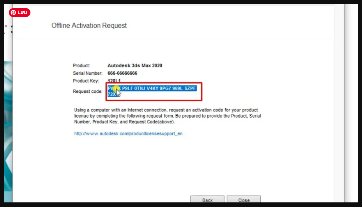The image size is (362, 207).
Task: Open the autodesk.com productlicensesupport link
Action: point(128,134)
